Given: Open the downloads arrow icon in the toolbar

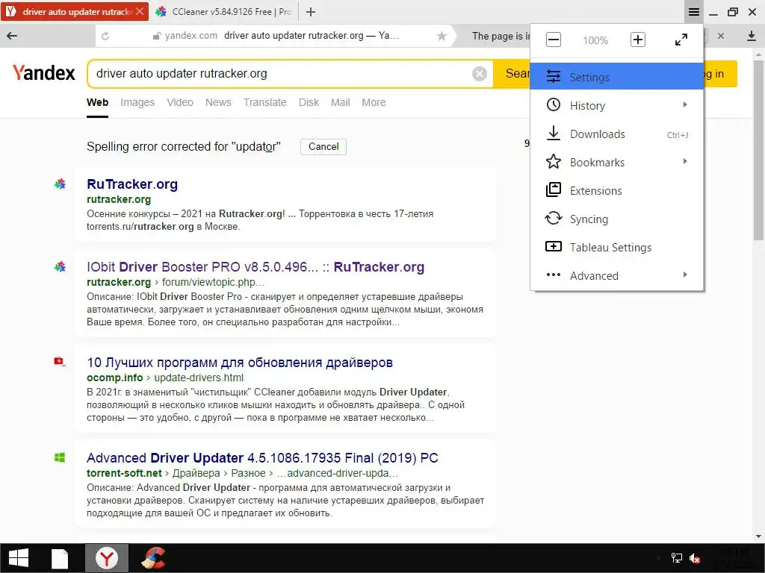Looking at the screenshot, I should pyautogui.click(x=752, y=36).
